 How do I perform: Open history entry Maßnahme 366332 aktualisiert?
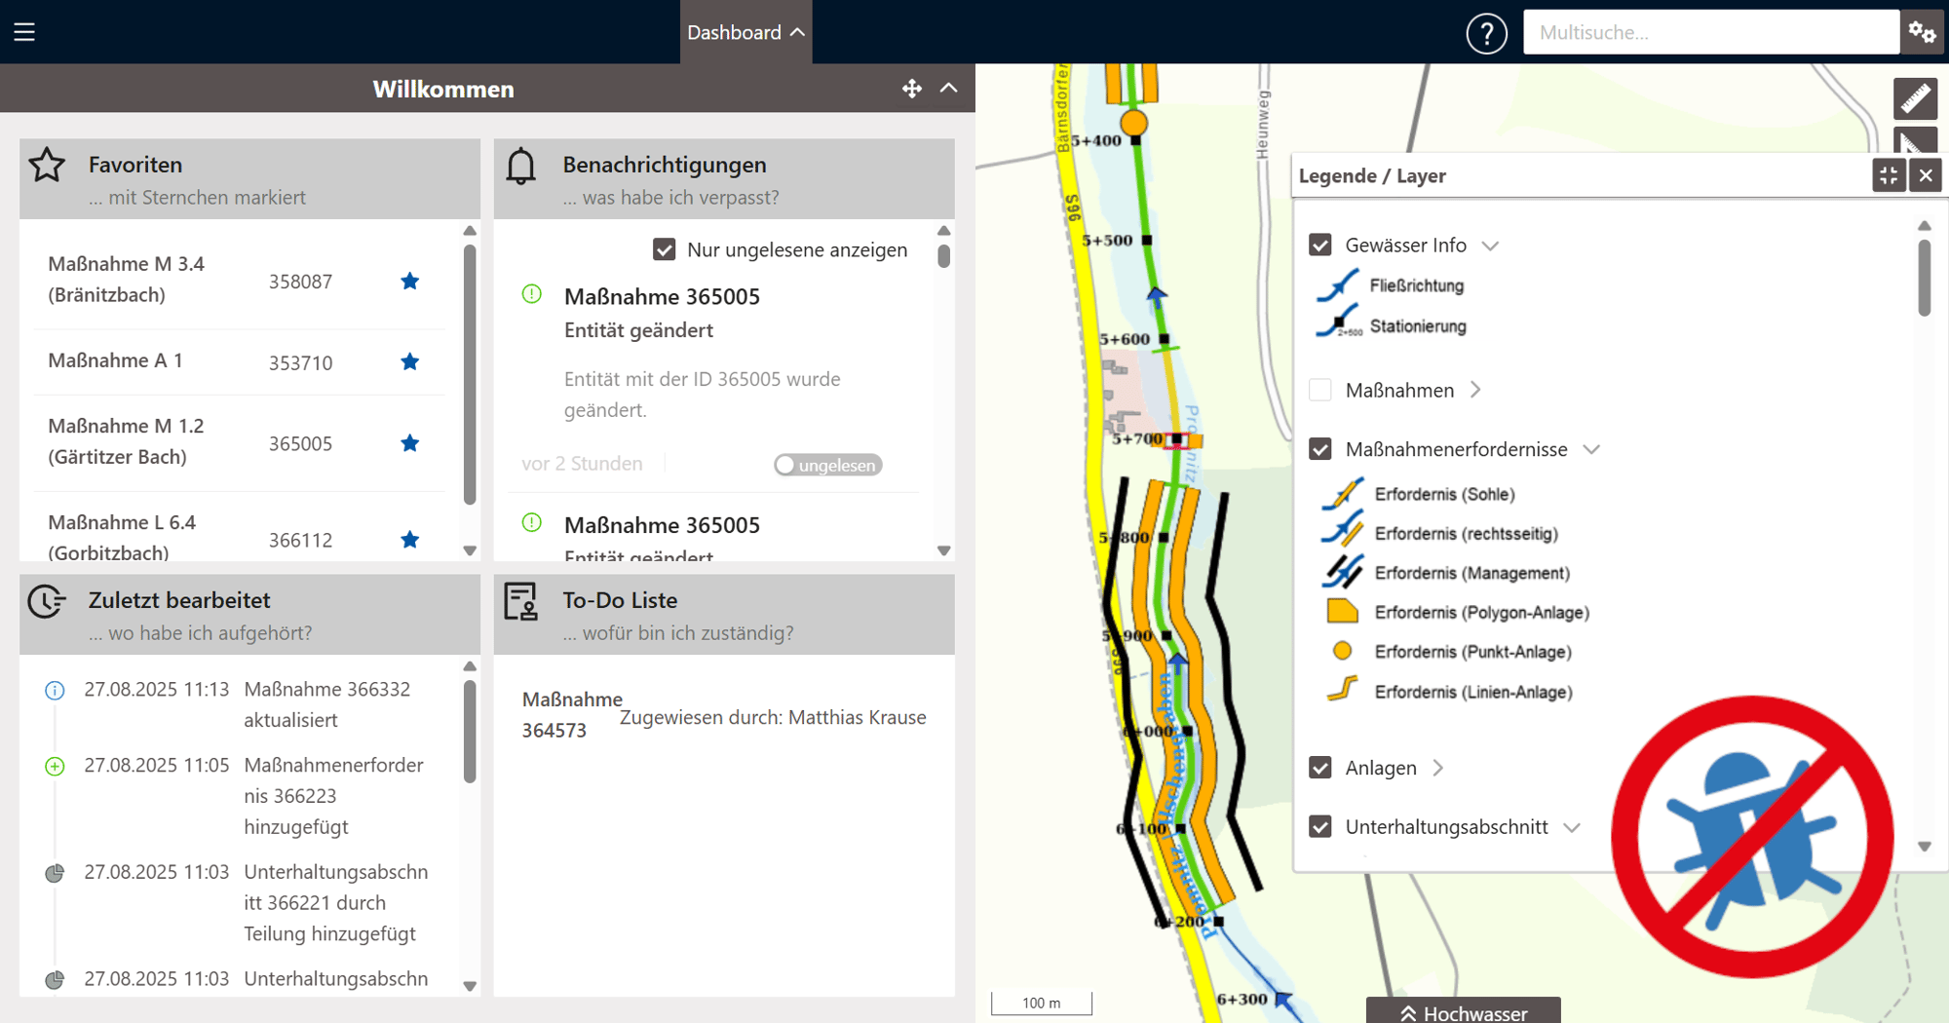pyautogui.click(x=327, y=704)
